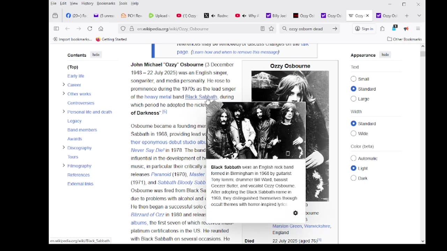Unmute the Why A YouTube tab audio icon
The width and height of the screenshot is (447, 251).
[x=244, y=16]
